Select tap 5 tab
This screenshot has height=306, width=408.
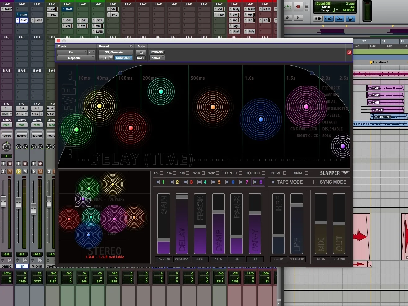[x=216, y=182]
